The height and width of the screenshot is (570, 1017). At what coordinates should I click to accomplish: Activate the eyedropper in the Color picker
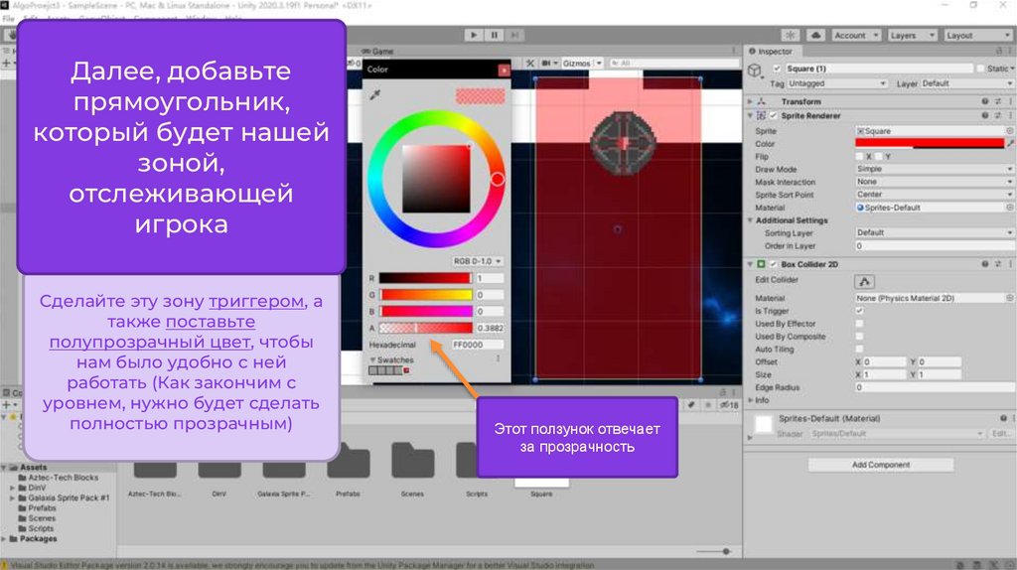point(374,95)
